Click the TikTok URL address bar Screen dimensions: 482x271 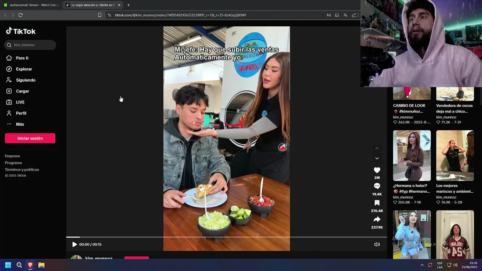[x=181, y=15]
